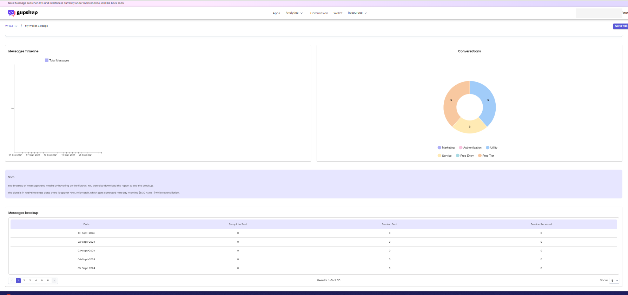The height and width of the screenshot is (295, 628).
Task: Expand the Analytics dropdown menu
Action: (294, 13)
